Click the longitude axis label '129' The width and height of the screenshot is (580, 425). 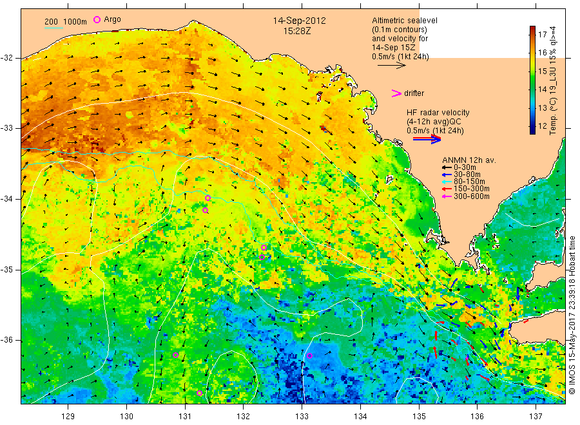tap(68, 417)
